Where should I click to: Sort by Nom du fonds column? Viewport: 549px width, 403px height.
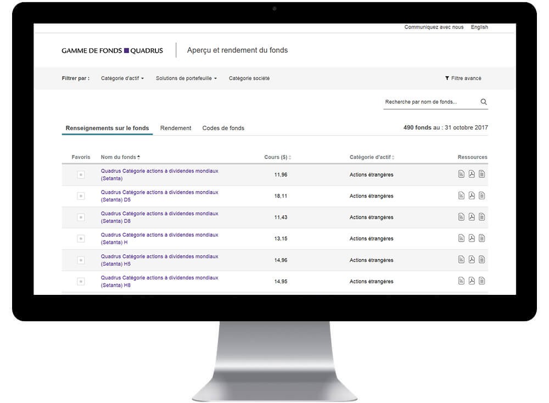point(120,157)
